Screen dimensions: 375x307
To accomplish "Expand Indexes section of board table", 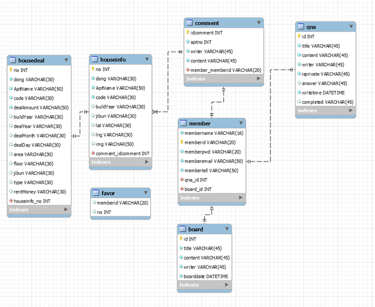I will click(x=227, y=284).
